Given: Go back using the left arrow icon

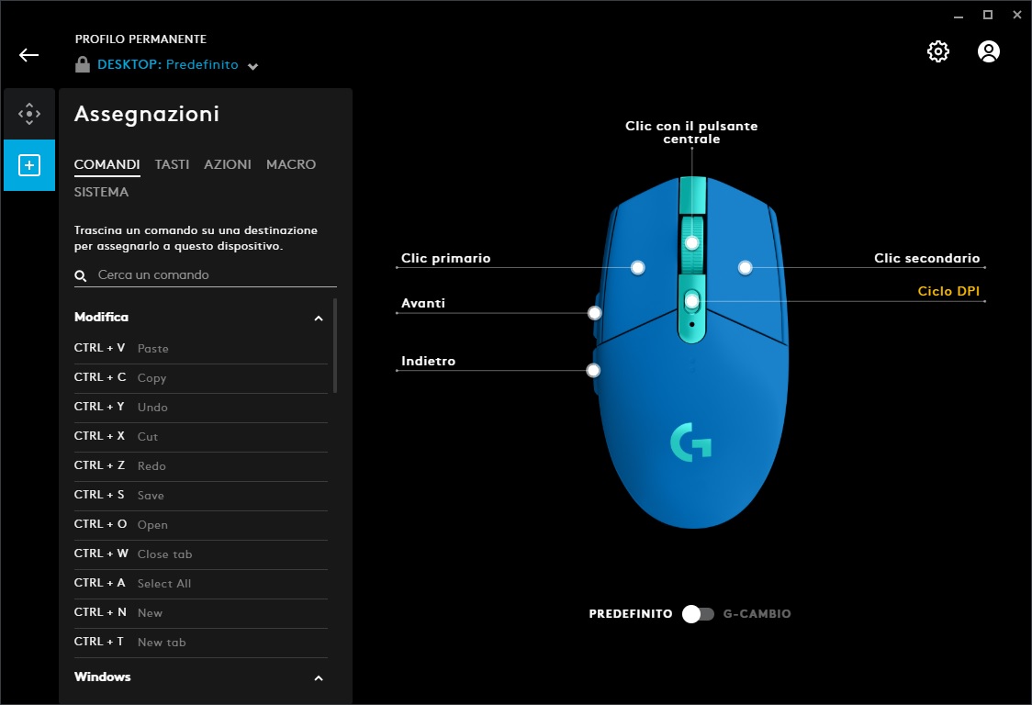Looking at the screenshot, I should click(x=29, y=55).
